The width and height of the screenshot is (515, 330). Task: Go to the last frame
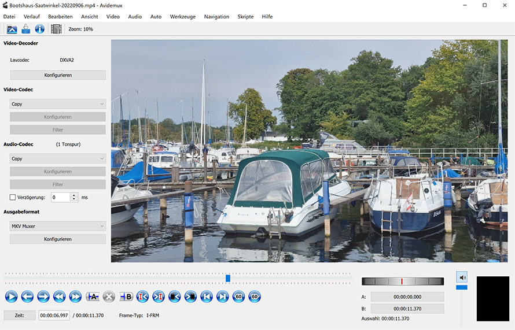coord(222,296)
